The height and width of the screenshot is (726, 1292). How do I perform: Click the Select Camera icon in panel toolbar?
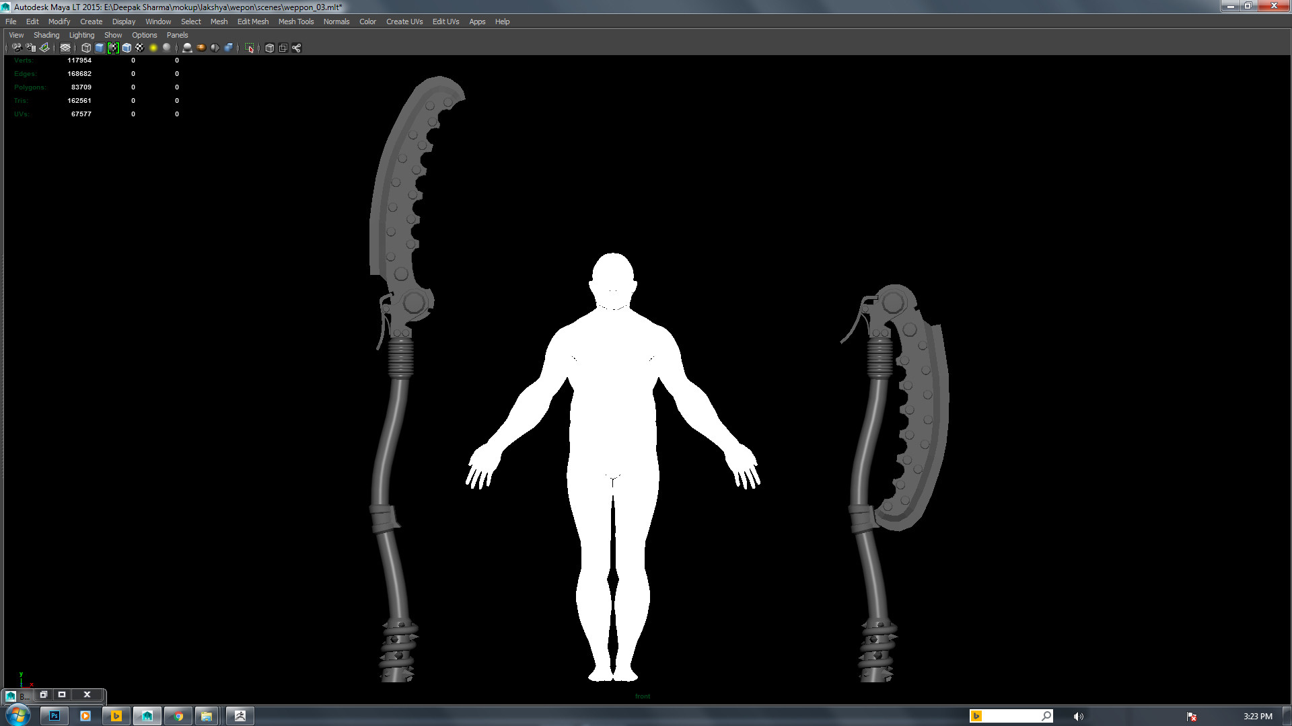(x=17, y=48)
